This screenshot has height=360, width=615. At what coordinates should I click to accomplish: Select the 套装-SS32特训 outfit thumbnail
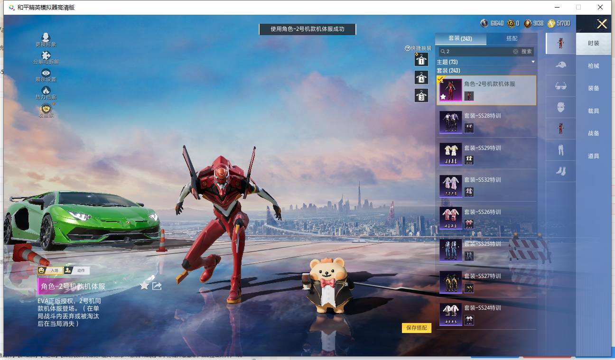pos(450,186)
